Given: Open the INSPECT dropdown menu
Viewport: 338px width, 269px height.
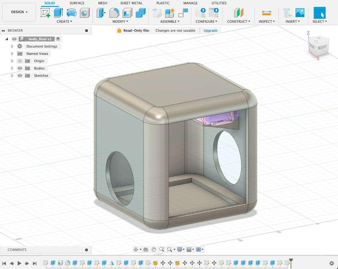Looking at the screenshot, I should coord(266,21).
